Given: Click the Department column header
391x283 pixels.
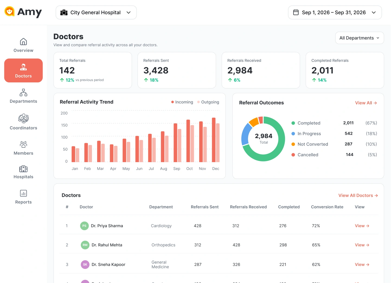Looking at the screenshot, I should pyautogui.click(x=161, y=207).
